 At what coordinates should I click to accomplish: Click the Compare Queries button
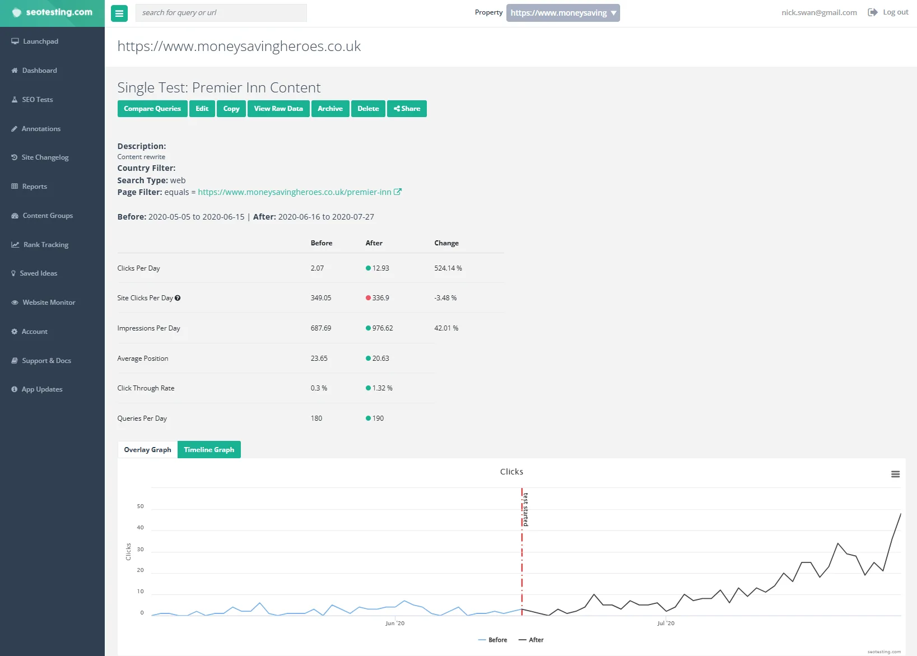(152, 109)
